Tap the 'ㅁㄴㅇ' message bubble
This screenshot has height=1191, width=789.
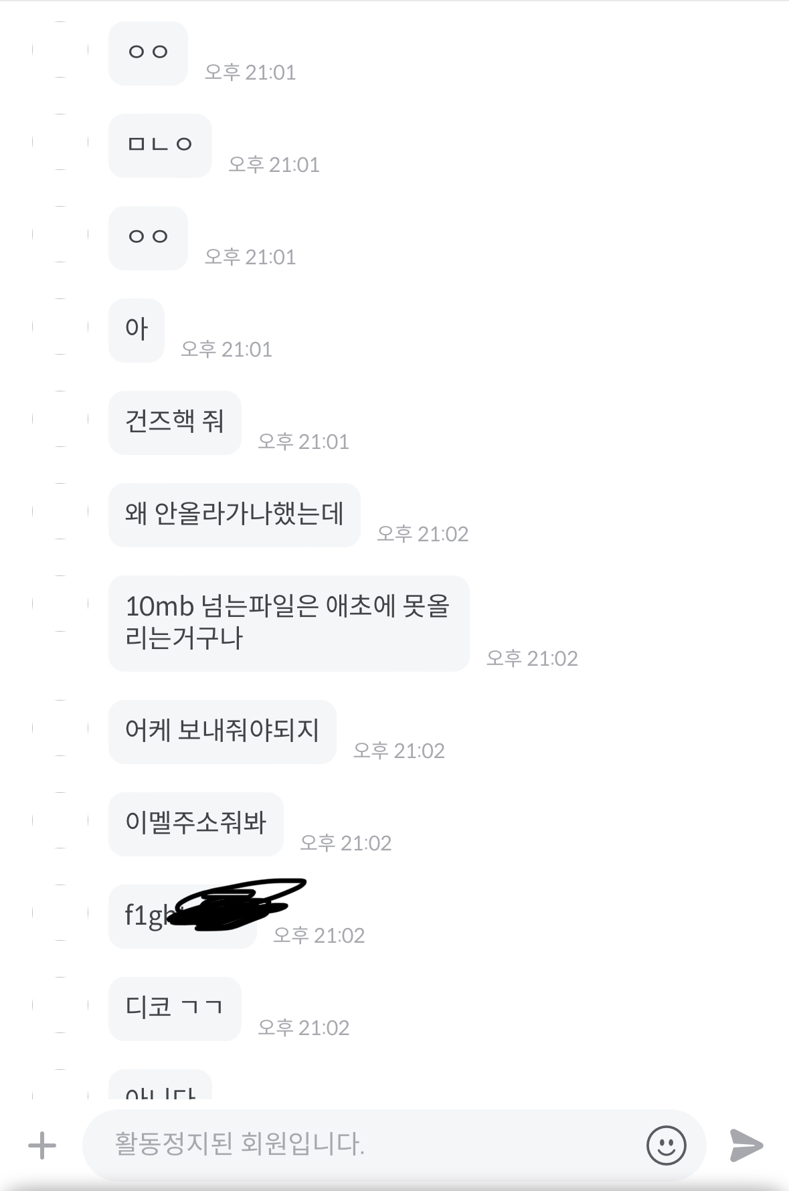click(160, 146)
